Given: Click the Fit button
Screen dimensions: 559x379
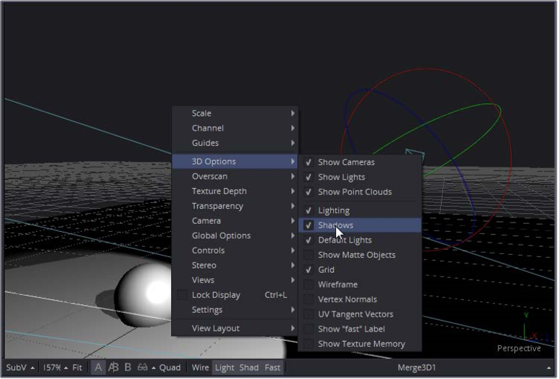Looking at the screenshot, I should point(77,368).
